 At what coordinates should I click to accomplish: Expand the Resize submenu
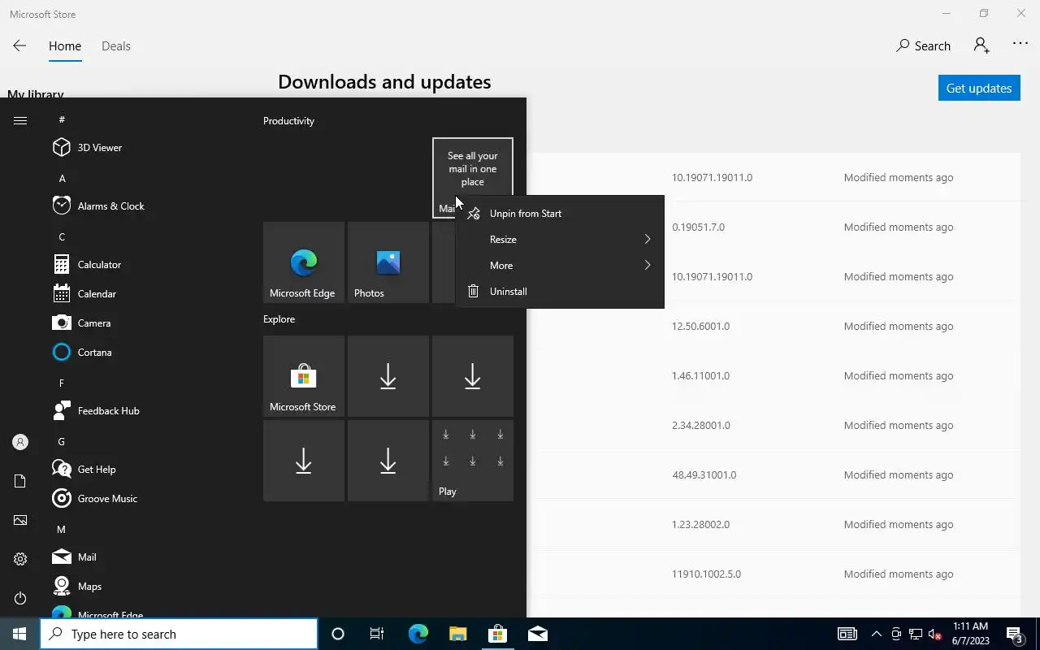pos(560,240)
